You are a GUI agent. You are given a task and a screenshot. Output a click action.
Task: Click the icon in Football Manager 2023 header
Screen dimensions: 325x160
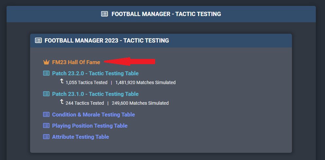coord(38,41)
